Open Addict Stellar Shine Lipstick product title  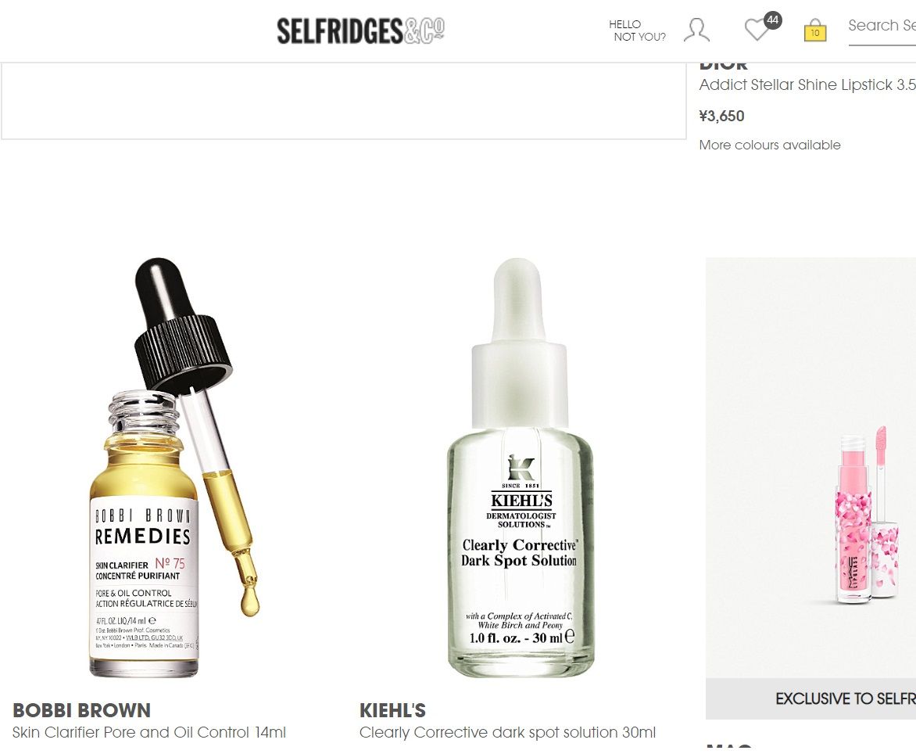coord(807,84)
